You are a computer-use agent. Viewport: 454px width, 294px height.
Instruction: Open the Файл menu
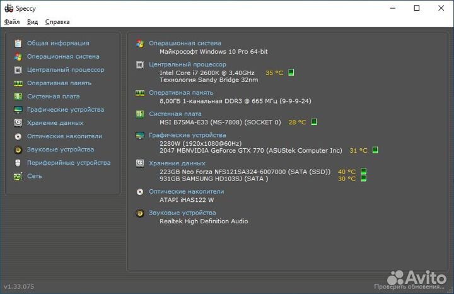(x=12, y=22)
